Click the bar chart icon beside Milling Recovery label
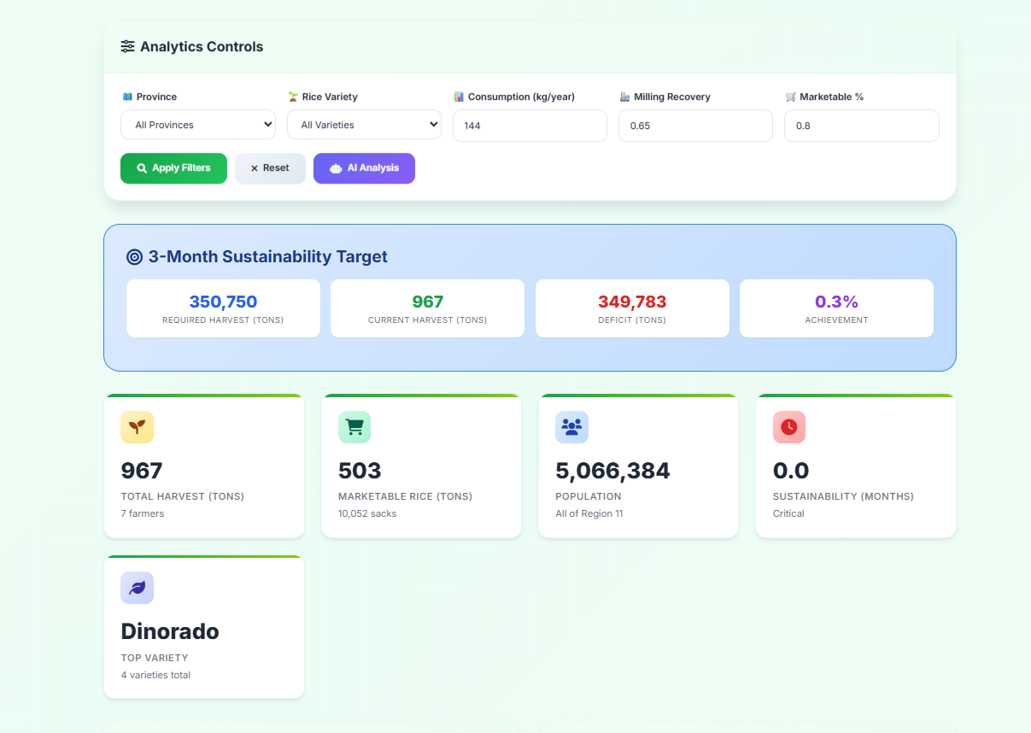The width and height of the screenshot is (1031, 733). point(623,97)
